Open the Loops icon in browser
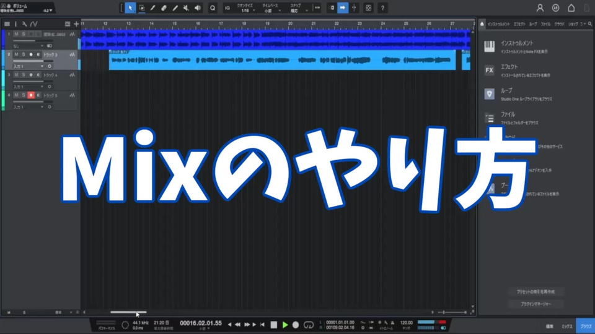Image resolution: width=595 pixels, height=334 pixels. (490, 94)
